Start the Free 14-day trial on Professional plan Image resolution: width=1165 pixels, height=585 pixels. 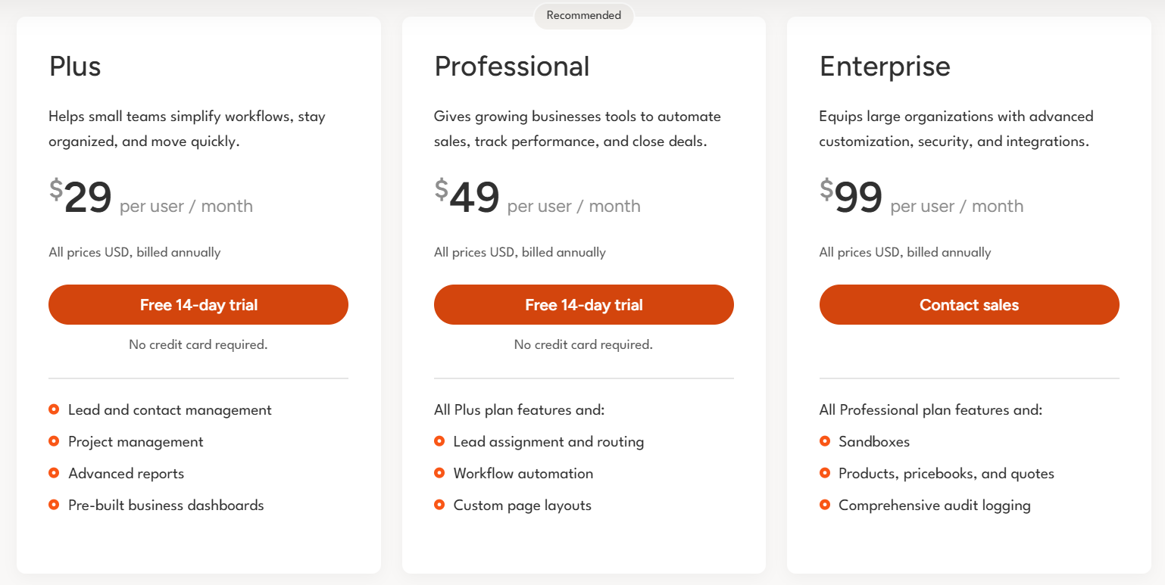coord(583,304)
